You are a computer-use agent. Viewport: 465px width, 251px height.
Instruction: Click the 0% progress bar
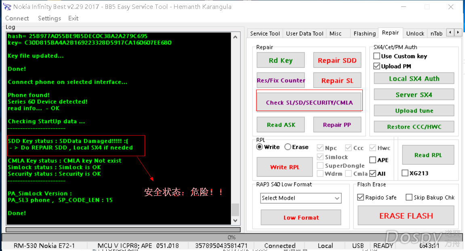point(231,237)
